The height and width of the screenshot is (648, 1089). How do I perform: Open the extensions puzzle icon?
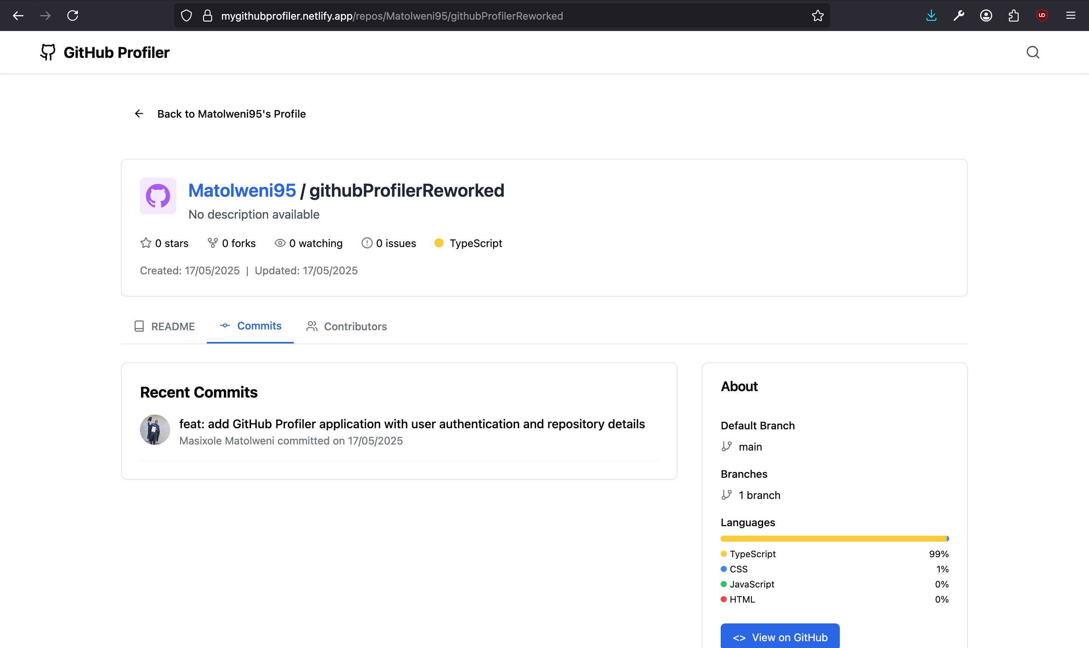(x=1013, y=16)
